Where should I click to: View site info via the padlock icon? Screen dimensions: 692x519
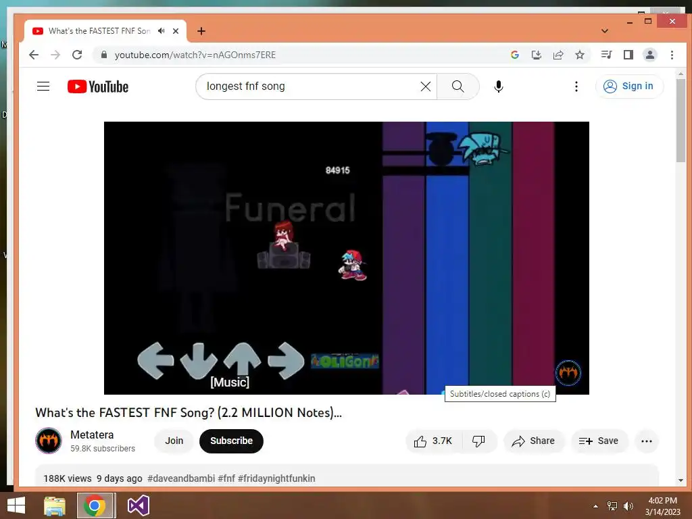click(x=103, y=55)
